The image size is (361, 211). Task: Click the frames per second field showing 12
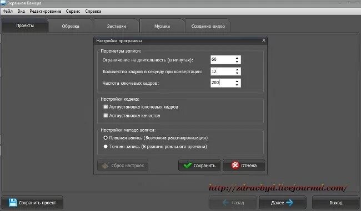coord(222,71)
